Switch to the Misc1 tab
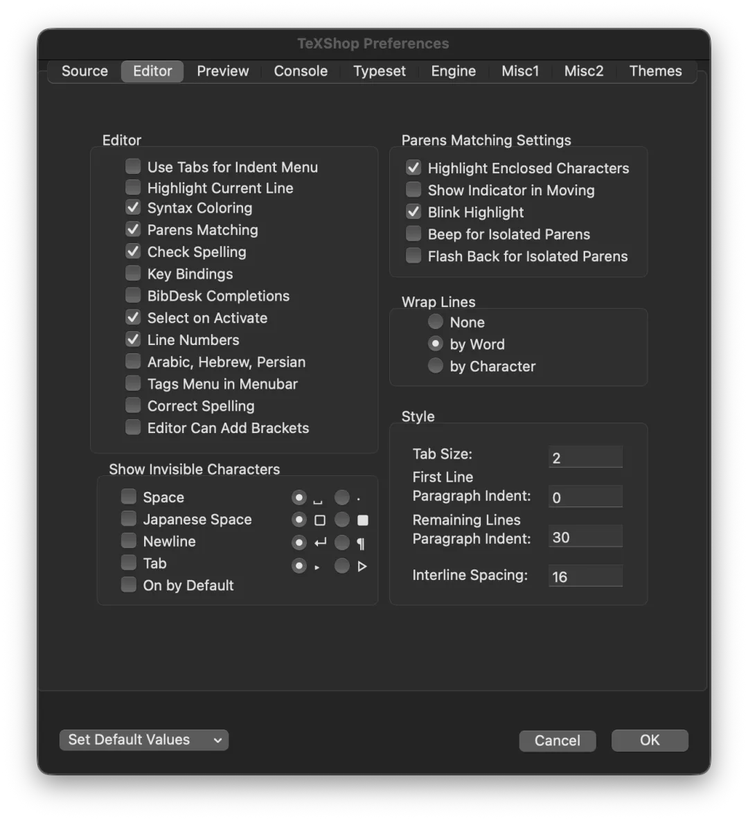The image size is (748, 821). coord(519,71)
